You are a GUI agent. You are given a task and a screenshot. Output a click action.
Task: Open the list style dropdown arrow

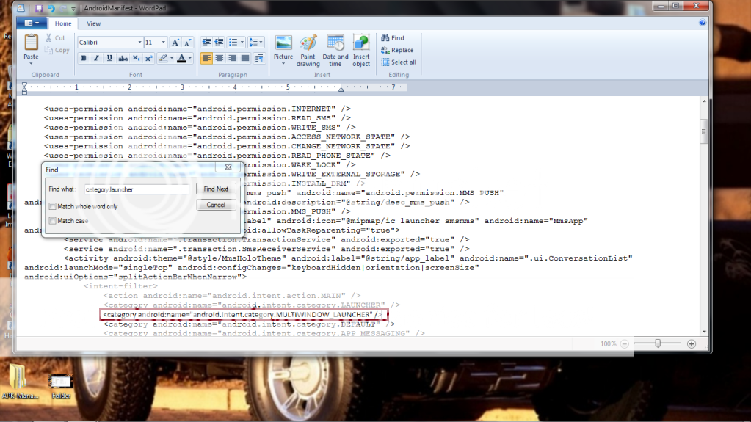click(x=242, y=42)
